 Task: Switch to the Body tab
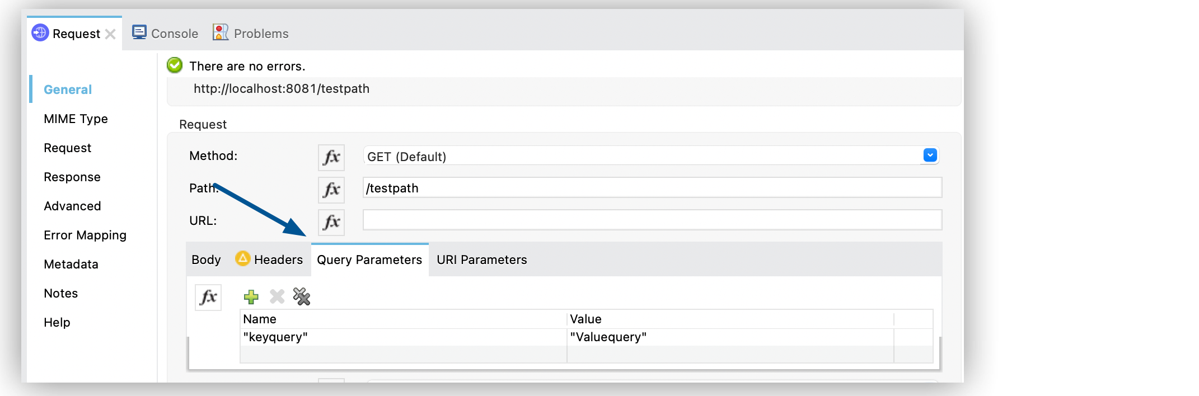tap(205, 259)
